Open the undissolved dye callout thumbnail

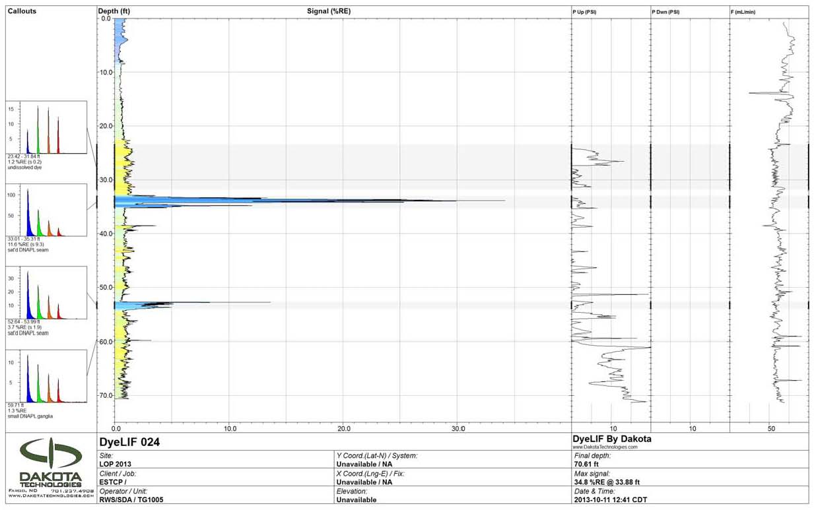[47, 128]
